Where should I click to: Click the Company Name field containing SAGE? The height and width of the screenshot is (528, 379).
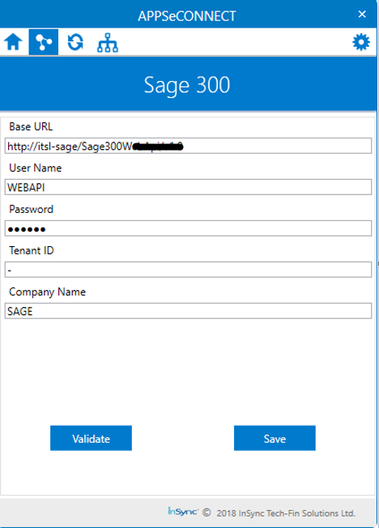189,311
